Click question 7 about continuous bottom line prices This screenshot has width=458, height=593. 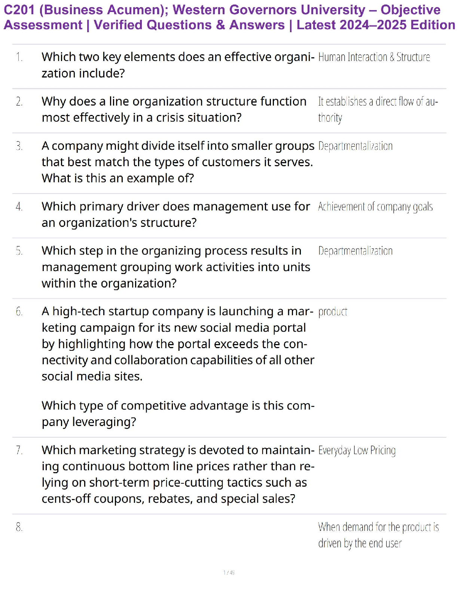point(178,474)
